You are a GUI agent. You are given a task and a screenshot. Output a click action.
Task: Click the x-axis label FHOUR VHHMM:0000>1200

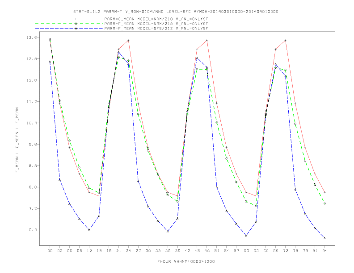tap(186, 261)
